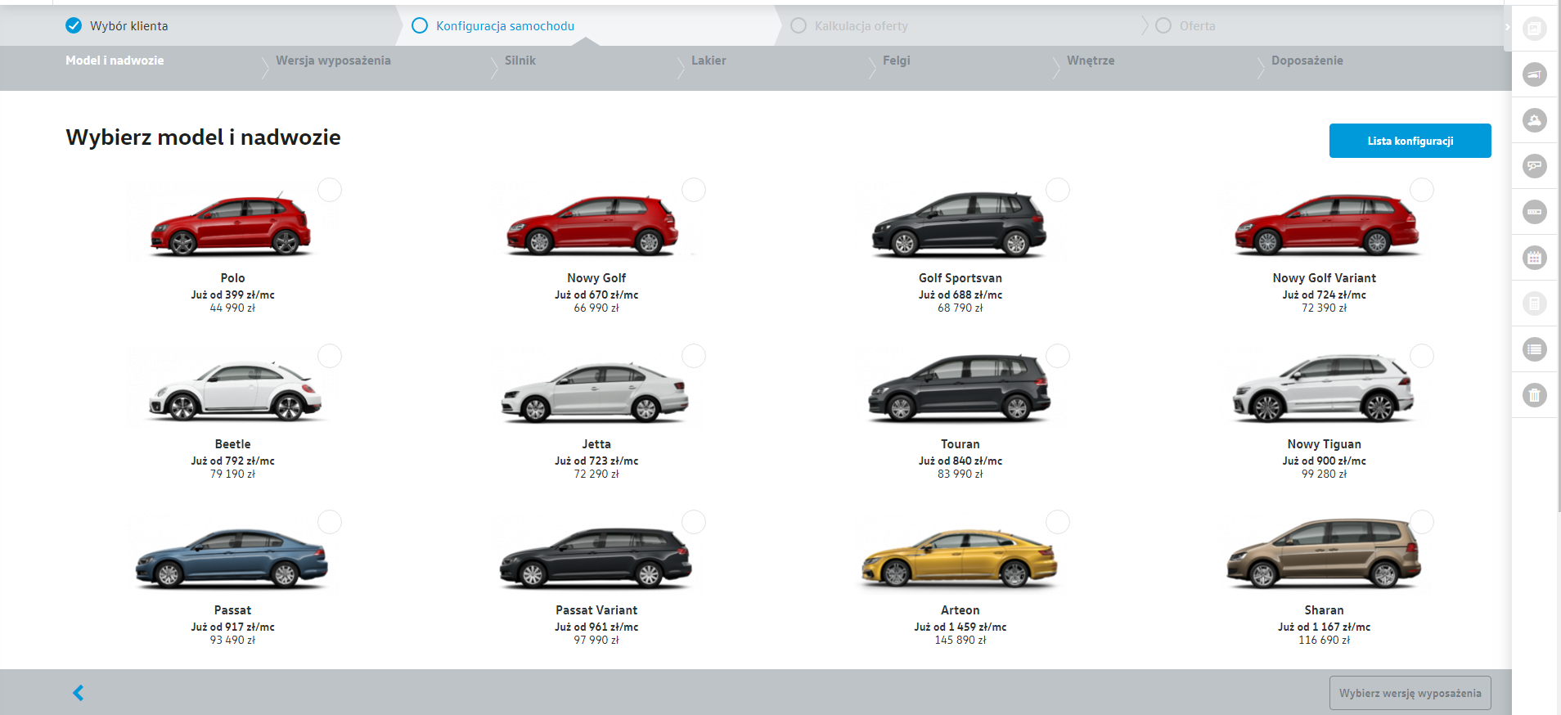Select the Sharan radio button
1561x715 pixels.
(1422, 522)
